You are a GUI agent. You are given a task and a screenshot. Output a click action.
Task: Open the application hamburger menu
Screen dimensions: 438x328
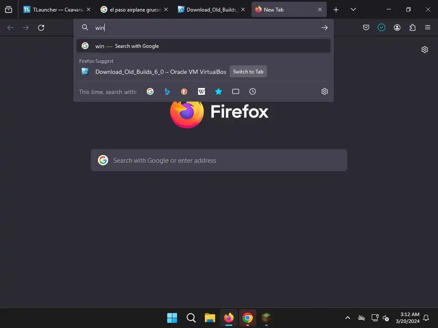point(428,27)
